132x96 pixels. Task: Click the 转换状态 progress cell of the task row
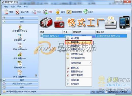point(84,36)
